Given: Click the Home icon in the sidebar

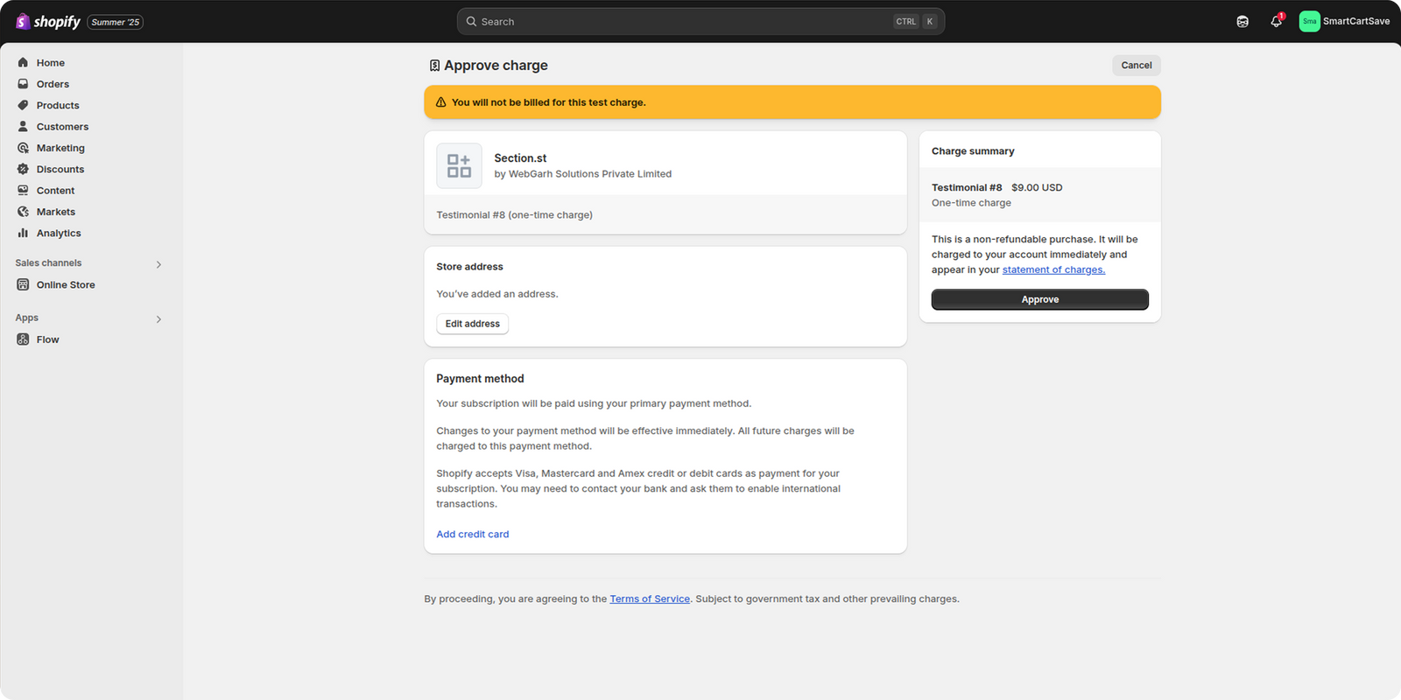Looking at the screenshot, I should [23, 63].
